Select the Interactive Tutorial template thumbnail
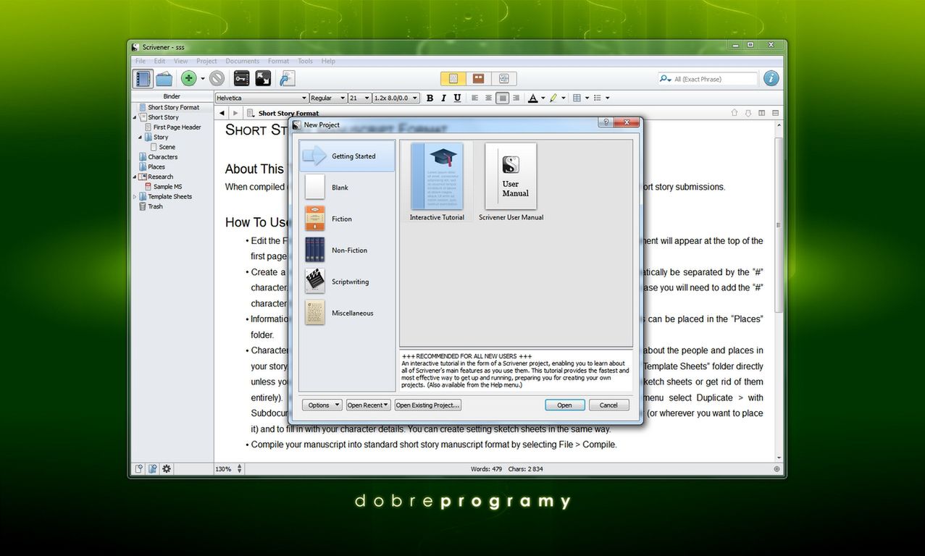This screenshot has height=556, width=925. 437,182
